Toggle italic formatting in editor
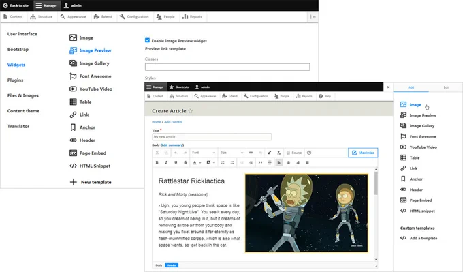Viewport: 463px width, 272px height. tap(166, 163)
